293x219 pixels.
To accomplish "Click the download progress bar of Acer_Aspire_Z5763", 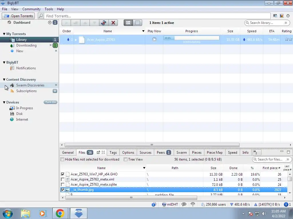I will 191,38.
